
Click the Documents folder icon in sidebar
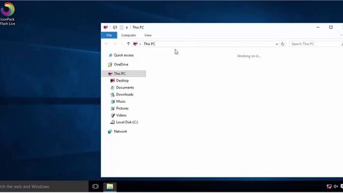pyautogui.click(x=113, y=87)
